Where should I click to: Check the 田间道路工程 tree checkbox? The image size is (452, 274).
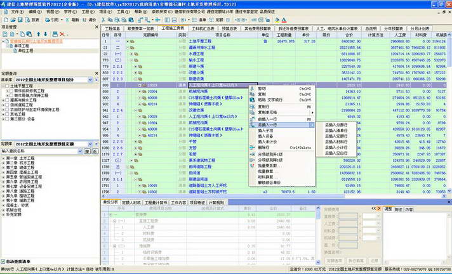click(8, 105)
